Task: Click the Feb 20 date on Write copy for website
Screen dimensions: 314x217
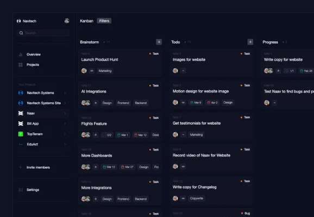Action: pos(306,71)
